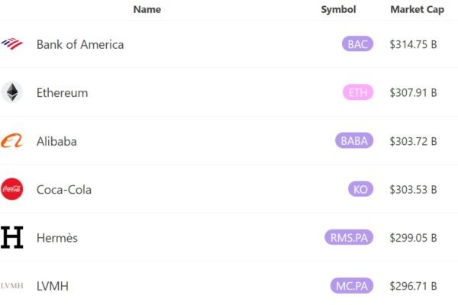The height and width of the screenshot is (305, 458).
Task: Click the BAC symbol badge
Action: click(x=357, y=43)
